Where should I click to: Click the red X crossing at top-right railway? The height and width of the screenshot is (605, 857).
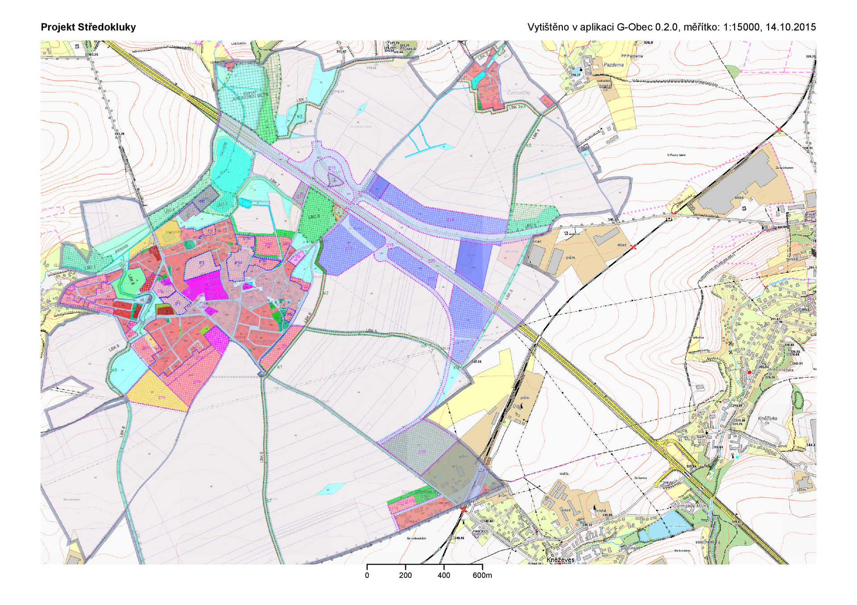click(779, 129)
